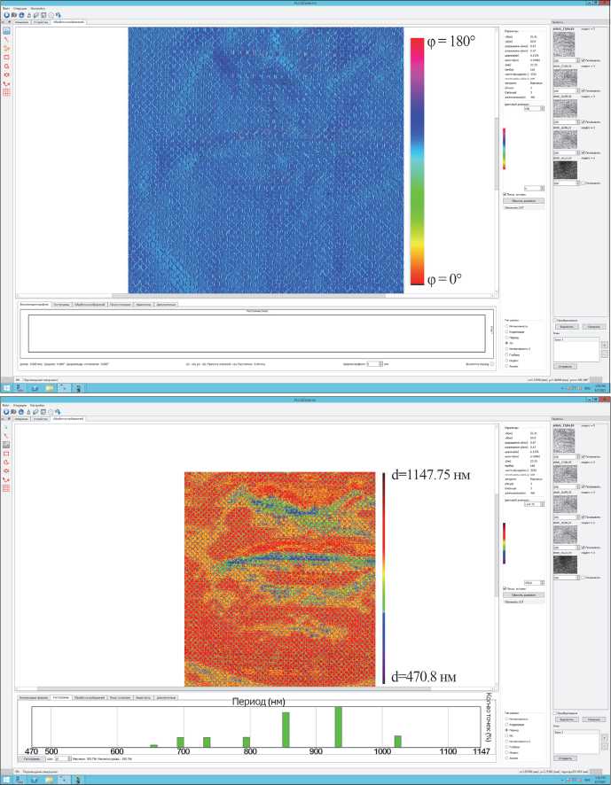
Task: Click the update range button in top window
Action: (524, 201)
